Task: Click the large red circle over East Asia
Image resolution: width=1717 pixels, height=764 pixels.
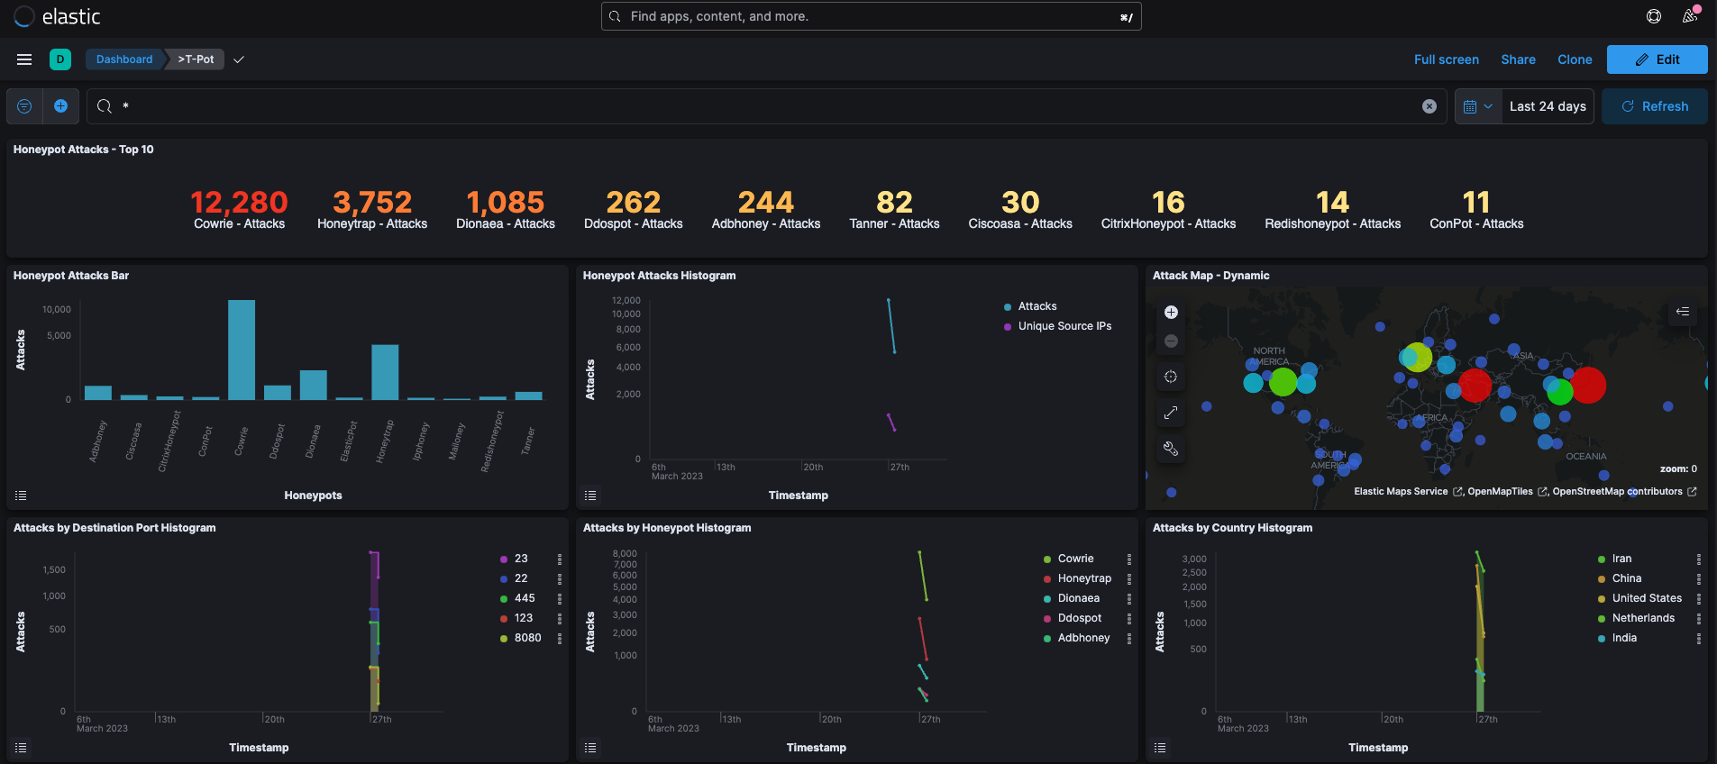Action: click(1588, 385)
